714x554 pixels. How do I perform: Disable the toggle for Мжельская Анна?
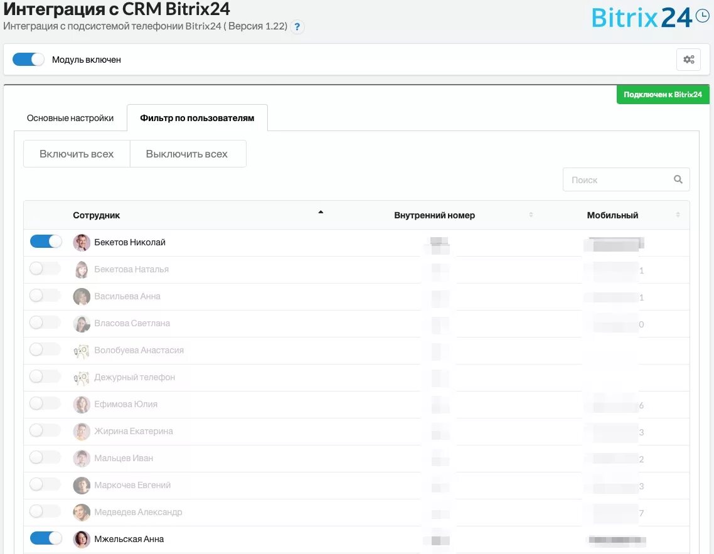[x=46, y=538]
